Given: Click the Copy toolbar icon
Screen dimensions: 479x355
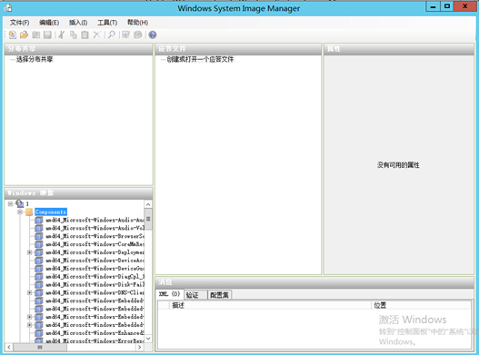Looking at the screenshot, I should [x=74, y=35].
